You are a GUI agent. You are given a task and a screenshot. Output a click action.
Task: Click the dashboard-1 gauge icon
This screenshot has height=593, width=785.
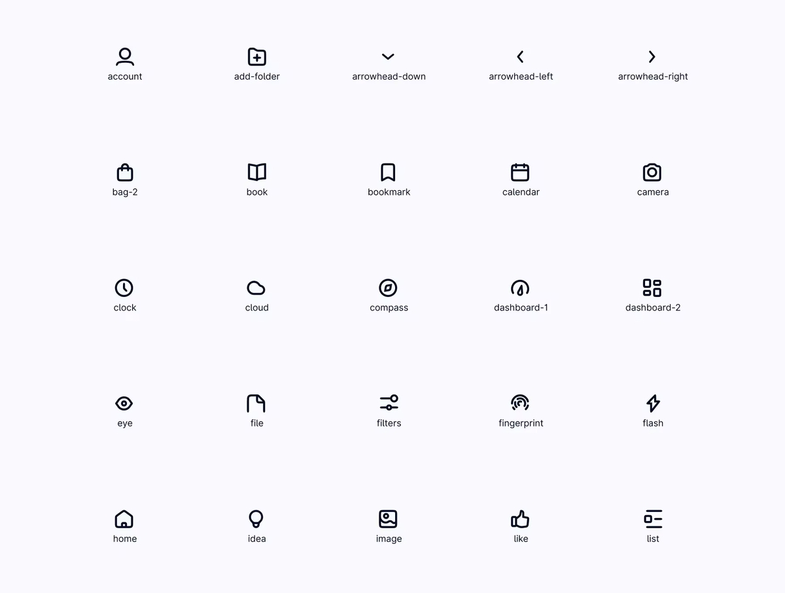tap(520, 288)
